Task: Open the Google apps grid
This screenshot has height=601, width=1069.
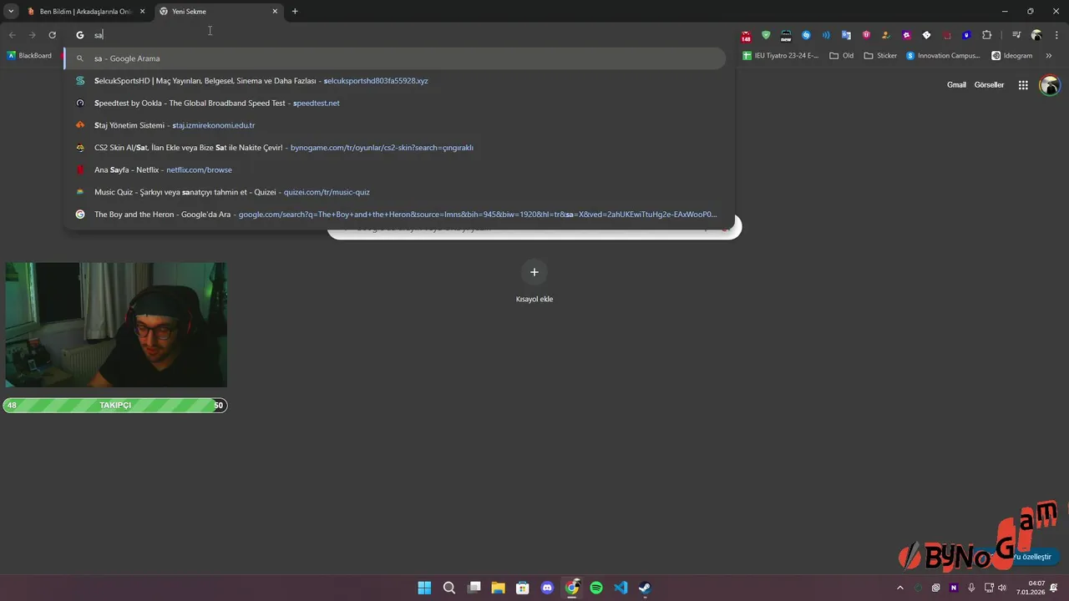Action: [x=1023, y=85]
